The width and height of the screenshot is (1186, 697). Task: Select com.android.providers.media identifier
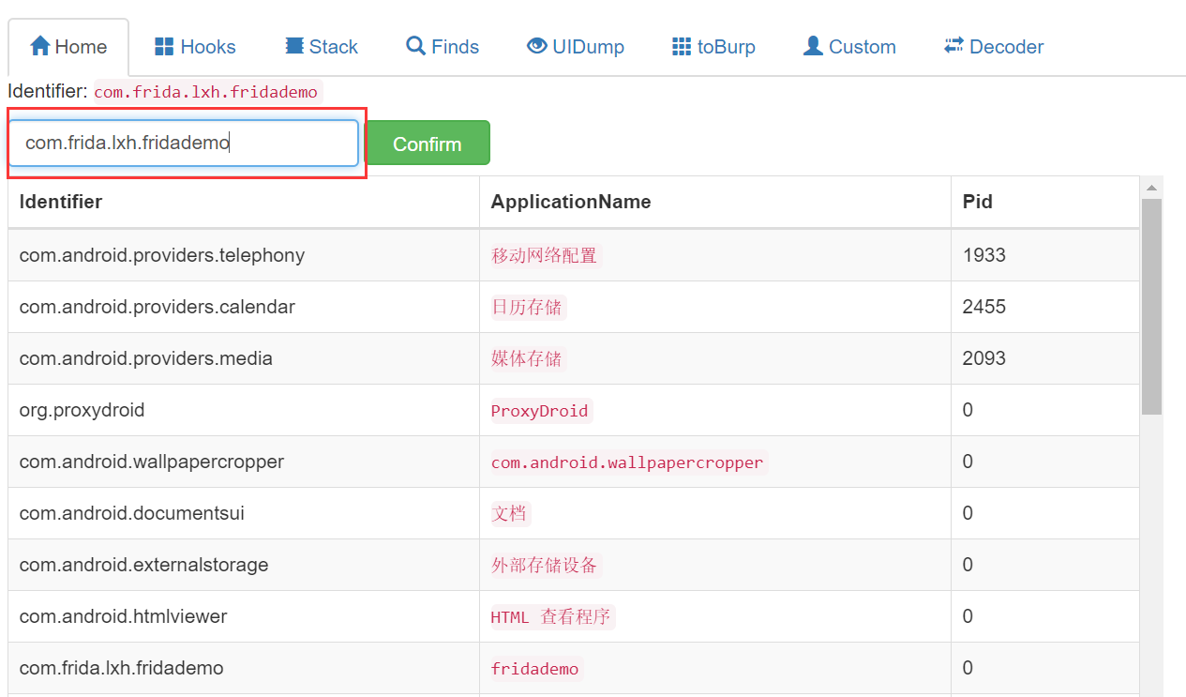146,358
